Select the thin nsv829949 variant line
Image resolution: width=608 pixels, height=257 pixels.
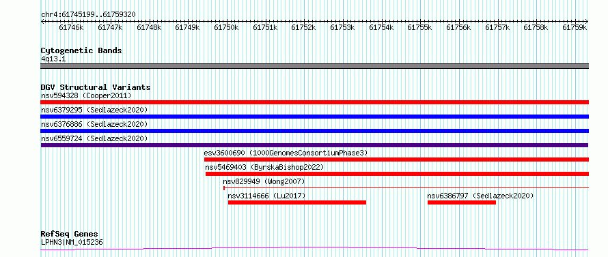point(406,188)
